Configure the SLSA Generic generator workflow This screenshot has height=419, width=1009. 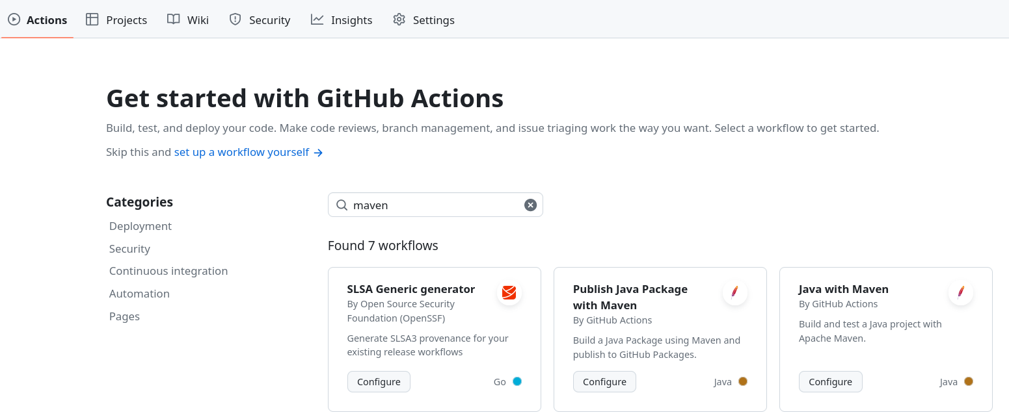tap(379, 381)
